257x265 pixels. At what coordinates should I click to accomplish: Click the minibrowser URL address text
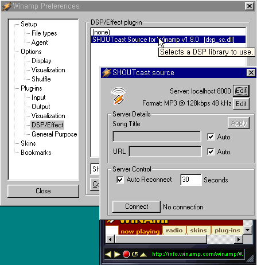click(x=197, y=254)
